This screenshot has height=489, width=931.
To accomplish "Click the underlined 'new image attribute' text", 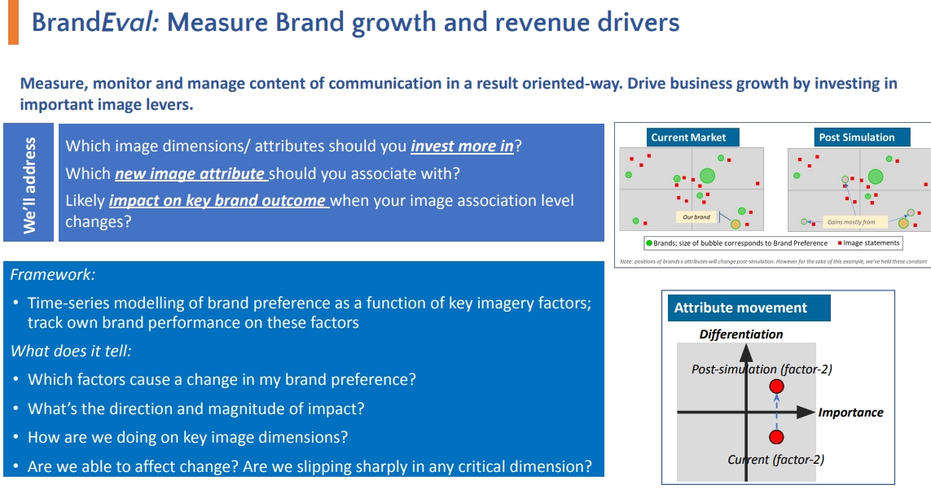I will click(191, 174).
